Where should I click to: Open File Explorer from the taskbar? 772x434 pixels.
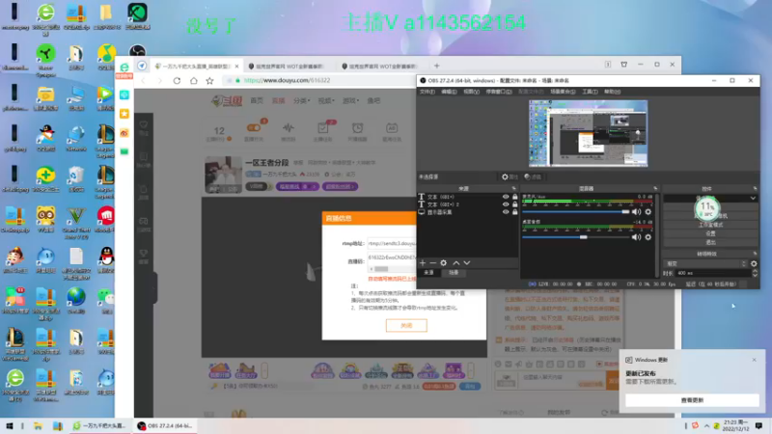(38, 426)
